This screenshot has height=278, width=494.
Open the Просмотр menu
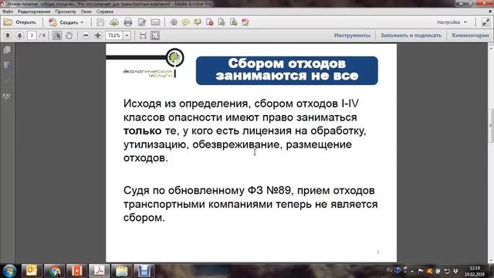(66, 12)
